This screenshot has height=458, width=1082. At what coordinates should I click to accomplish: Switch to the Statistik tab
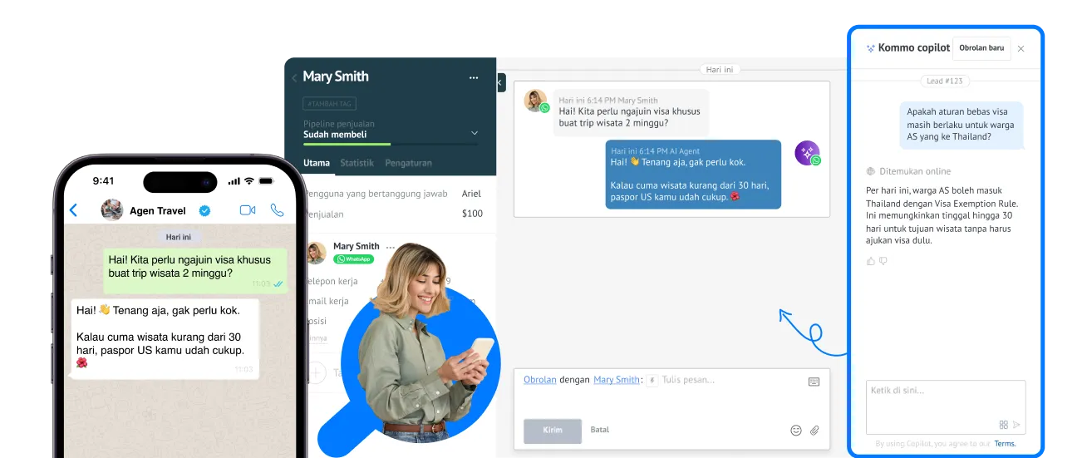click(357, 163)
